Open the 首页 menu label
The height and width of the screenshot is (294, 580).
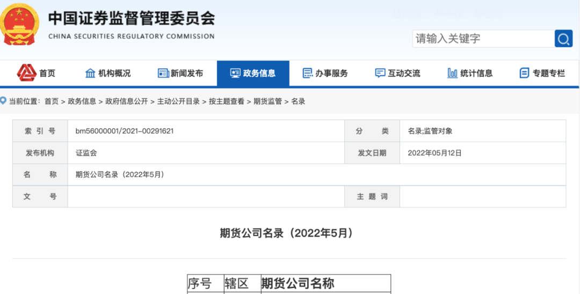47,73
